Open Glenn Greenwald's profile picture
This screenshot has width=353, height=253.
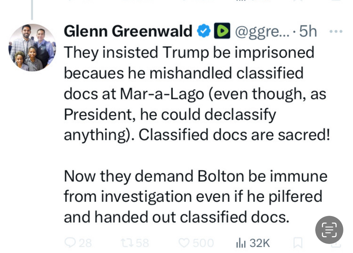point(32,48)
